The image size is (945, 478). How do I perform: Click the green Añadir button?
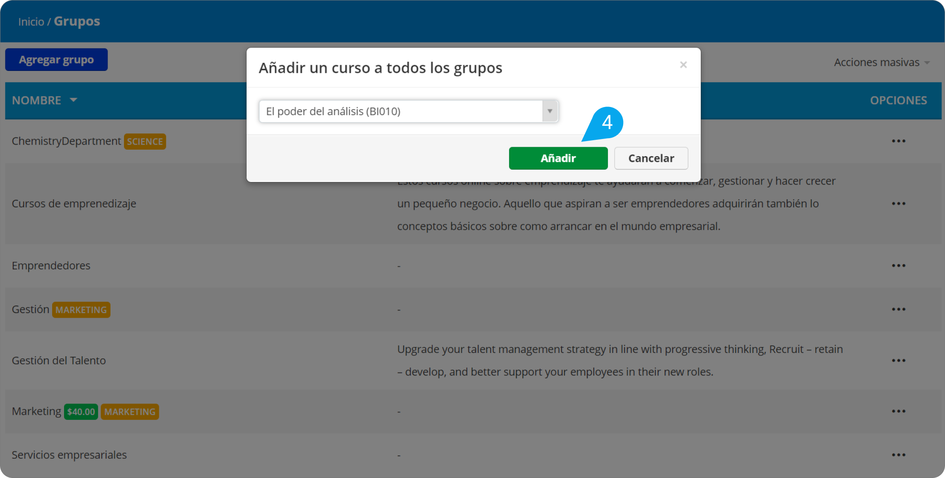click(558, 158)
